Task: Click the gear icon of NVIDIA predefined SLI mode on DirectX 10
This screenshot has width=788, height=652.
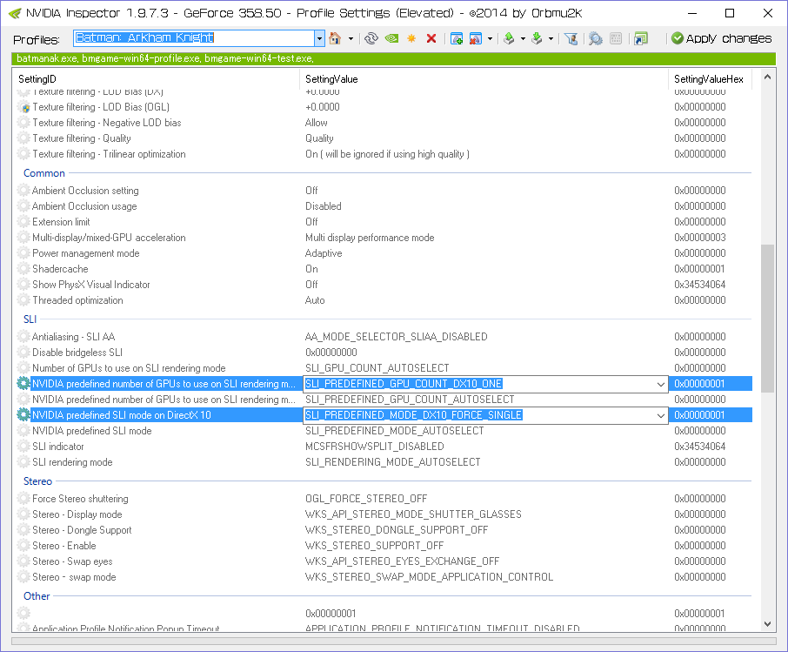Action: click(23, 415)
